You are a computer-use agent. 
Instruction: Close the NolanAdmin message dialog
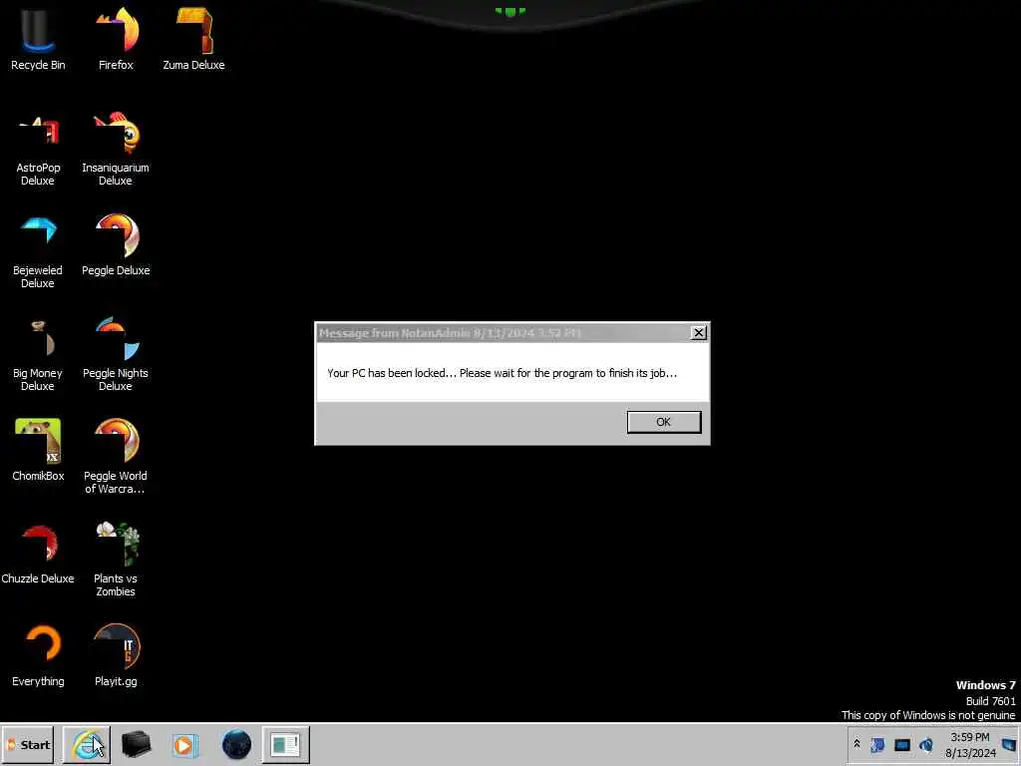pos(698,333)
